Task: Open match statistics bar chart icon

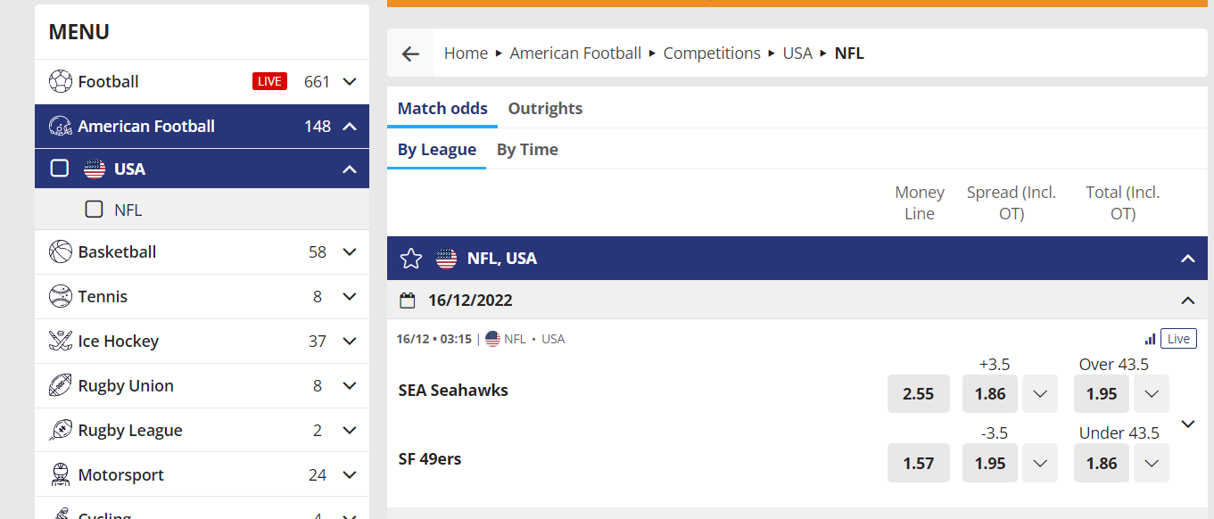Action: 1150,339
